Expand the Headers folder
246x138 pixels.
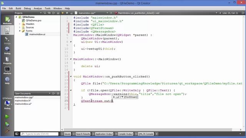tap(20, 24)
